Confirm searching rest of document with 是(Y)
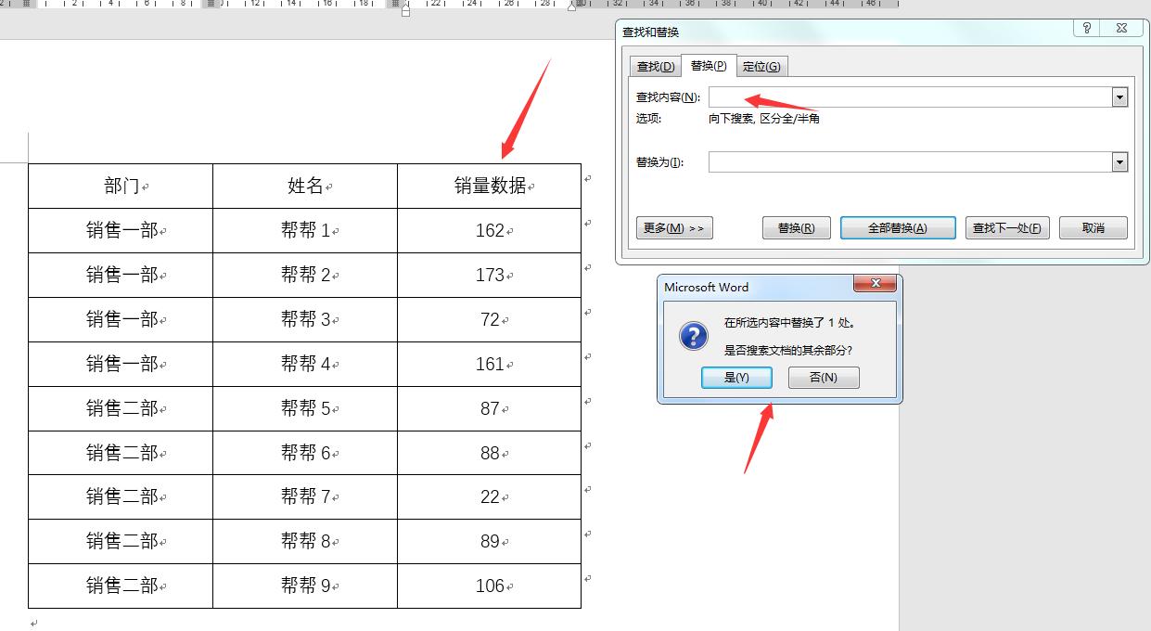The height and width of the screenshot is (631, 1151). 736,377
